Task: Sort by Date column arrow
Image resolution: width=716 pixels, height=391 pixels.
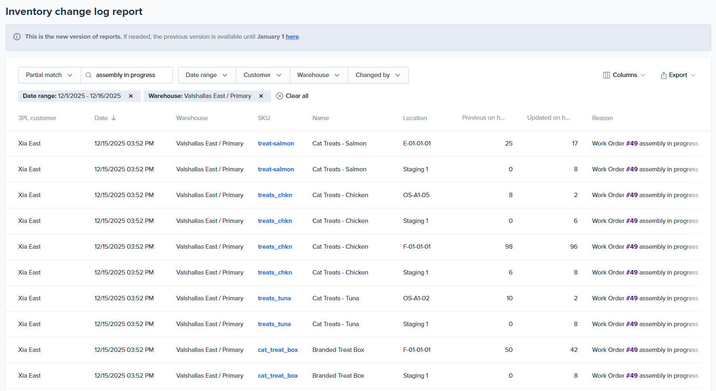Action: click(x=114, y=118)
